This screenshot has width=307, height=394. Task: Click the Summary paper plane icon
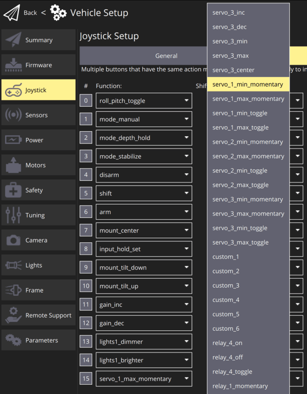[x=13, y=40]
